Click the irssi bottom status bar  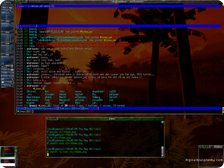point(118,108)
